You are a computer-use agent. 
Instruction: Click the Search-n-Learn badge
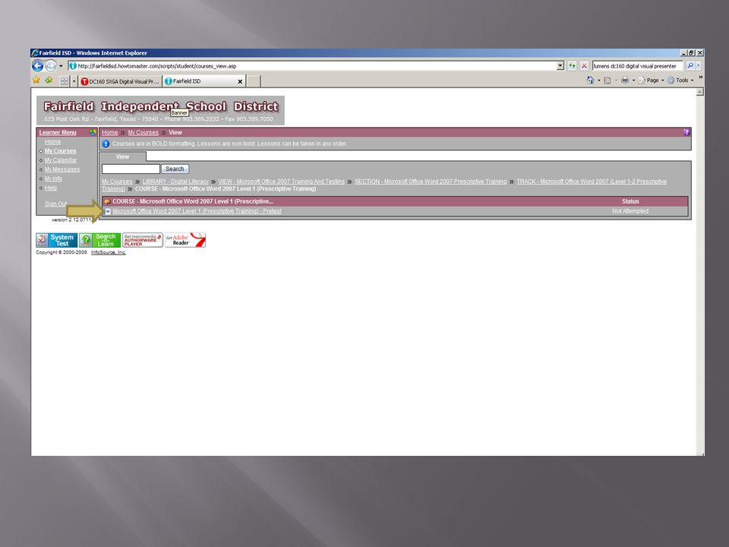pos(100,240)
